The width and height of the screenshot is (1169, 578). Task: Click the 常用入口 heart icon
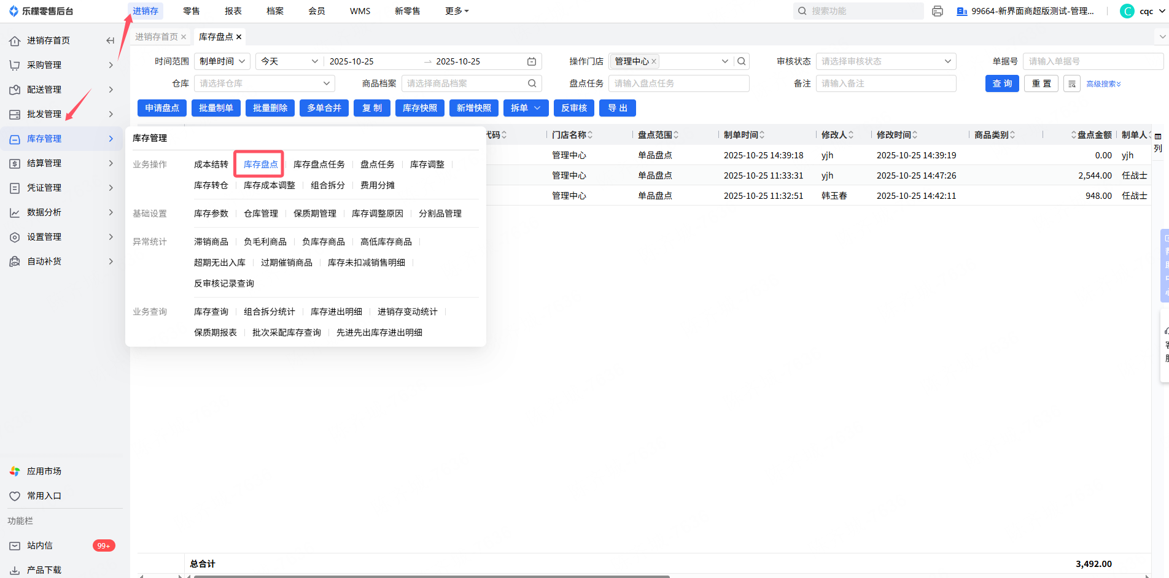tap(15, 496)
